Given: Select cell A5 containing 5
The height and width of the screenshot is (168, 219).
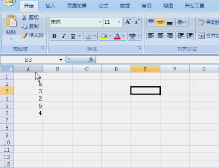Looking at the screenshot, I should (28, 105).
